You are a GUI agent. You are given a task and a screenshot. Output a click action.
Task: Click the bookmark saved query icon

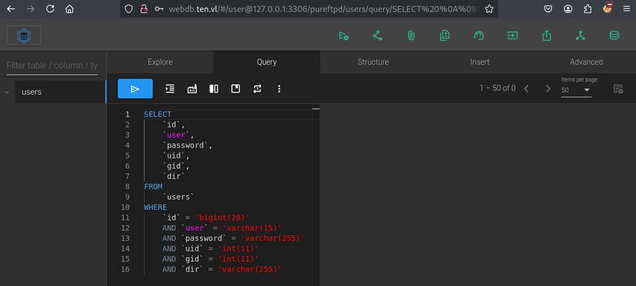point(236,89)
